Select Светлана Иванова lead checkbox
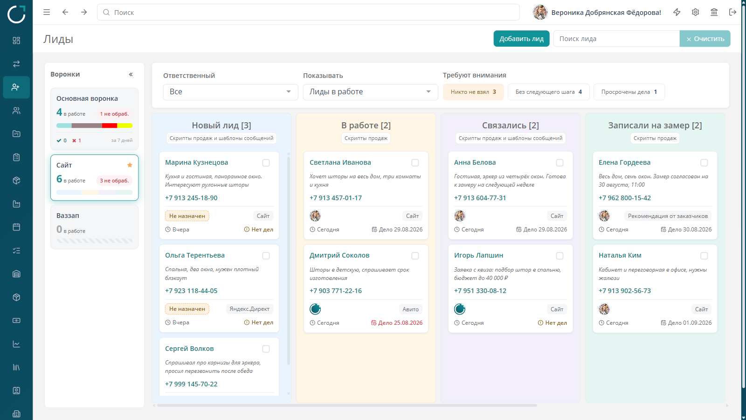The height and width of the screenshot is (420, 746). [415, 163]
